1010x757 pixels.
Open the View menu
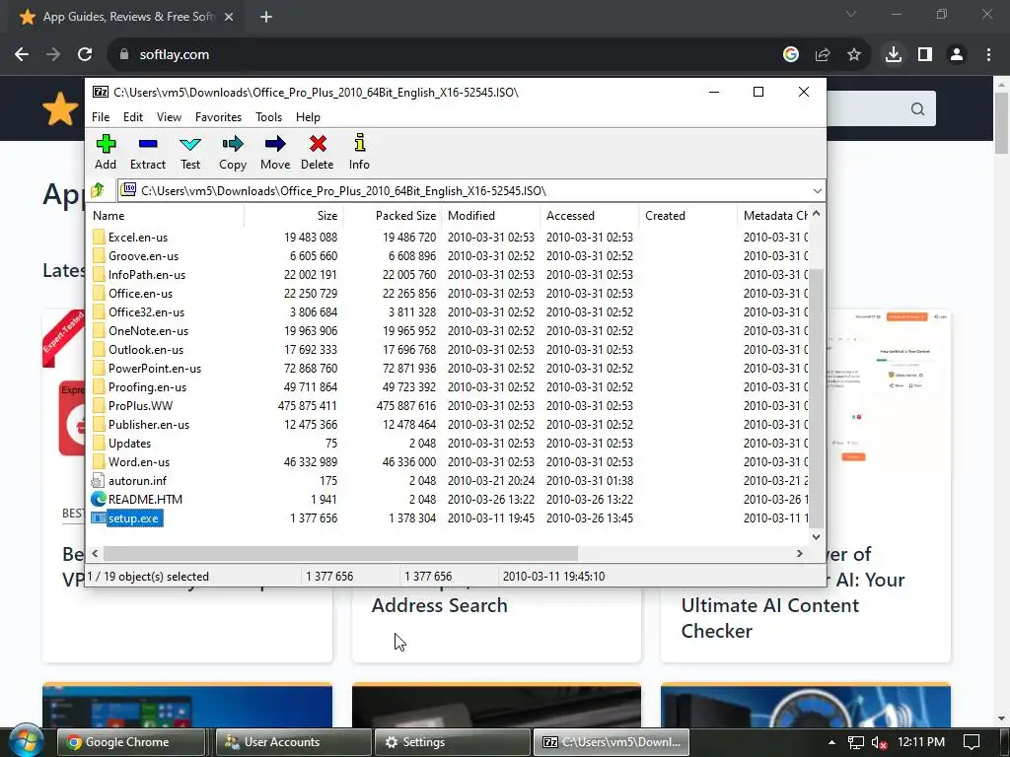pyautogui.click(x=169, y=117)
